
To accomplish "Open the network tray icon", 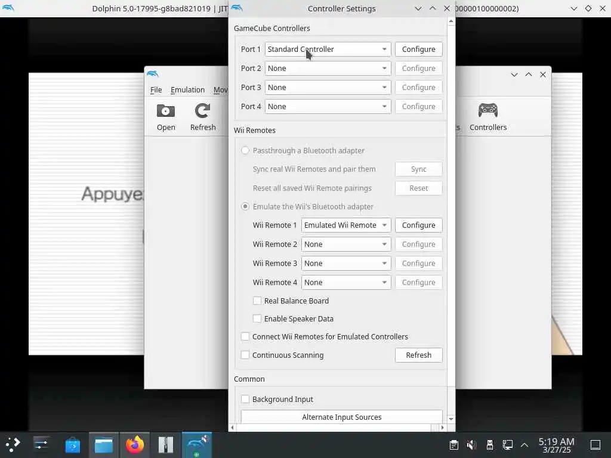I will [507, 445].
